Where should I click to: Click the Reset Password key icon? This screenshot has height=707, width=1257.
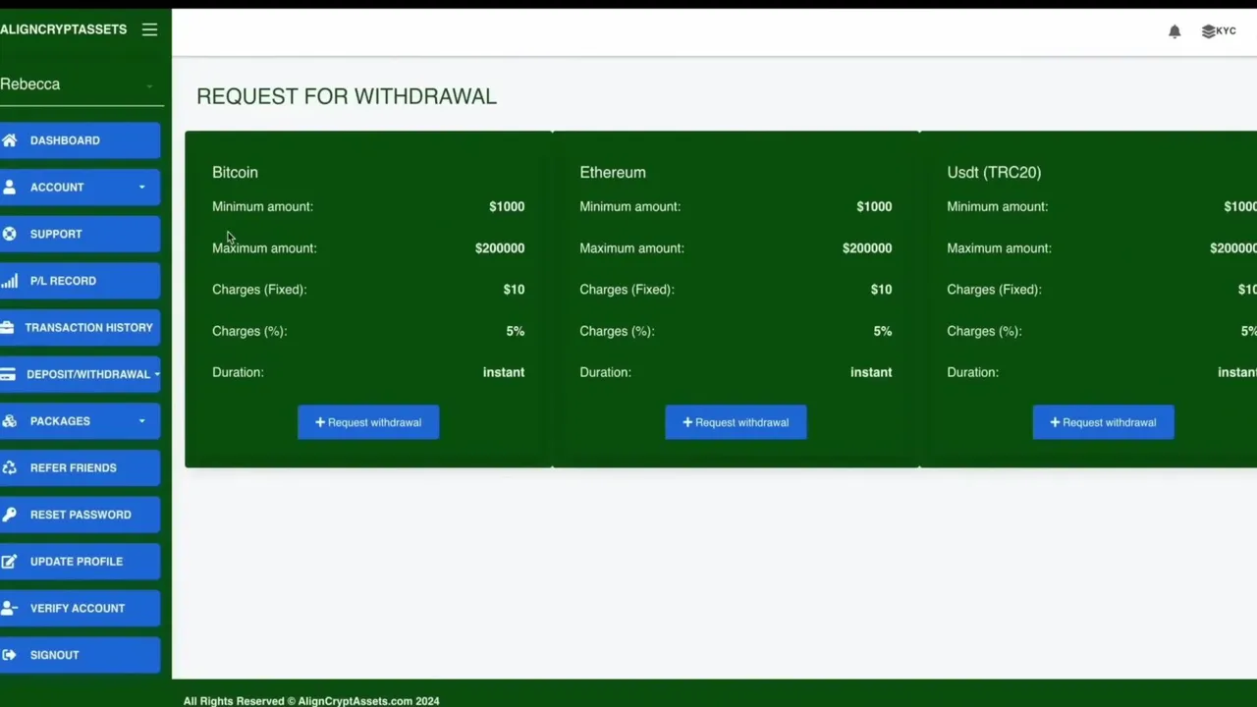pos(9,515)
